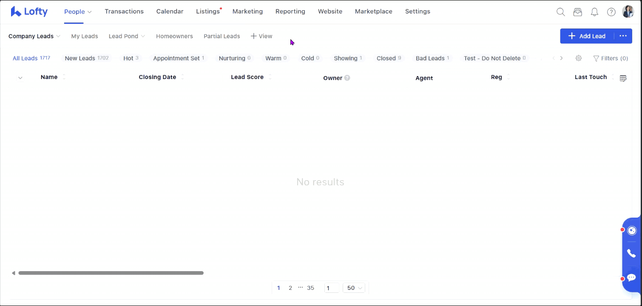Open the chat bubble floating icon
This screenshot has height=306, width=642.
631,278
